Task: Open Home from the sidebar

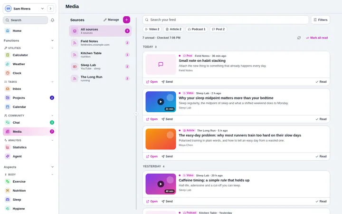Action: 29,31
